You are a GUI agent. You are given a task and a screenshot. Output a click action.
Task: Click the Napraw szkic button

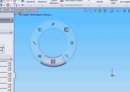coord(113,2)
